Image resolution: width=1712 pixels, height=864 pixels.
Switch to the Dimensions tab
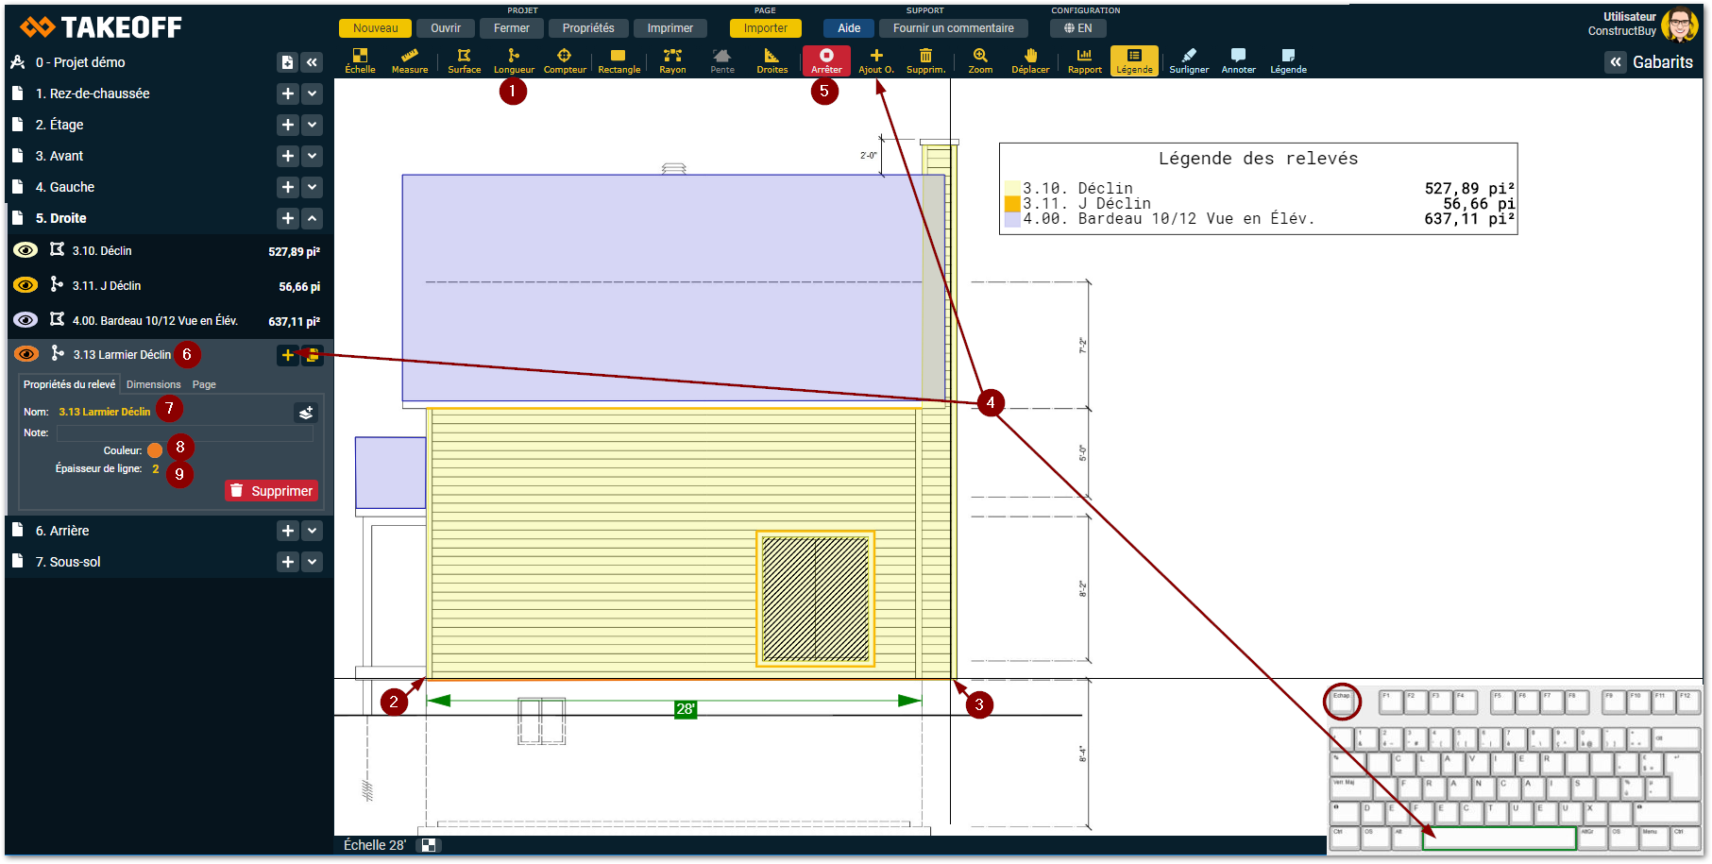click(x=153, y=384)
